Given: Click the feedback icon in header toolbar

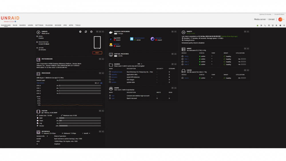Looking at the screenshot, I should (269, 25).
